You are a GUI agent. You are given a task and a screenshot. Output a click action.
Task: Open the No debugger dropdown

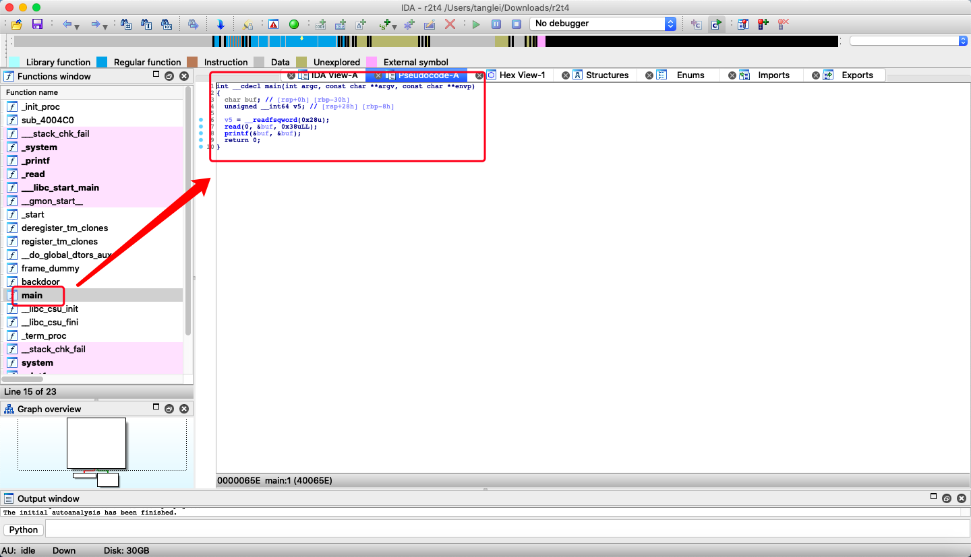pyautogui.click(x=603, y=24)
